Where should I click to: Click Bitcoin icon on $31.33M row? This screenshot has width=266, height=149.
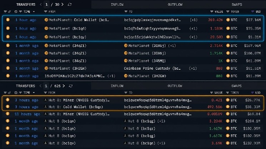pos(7,106)
